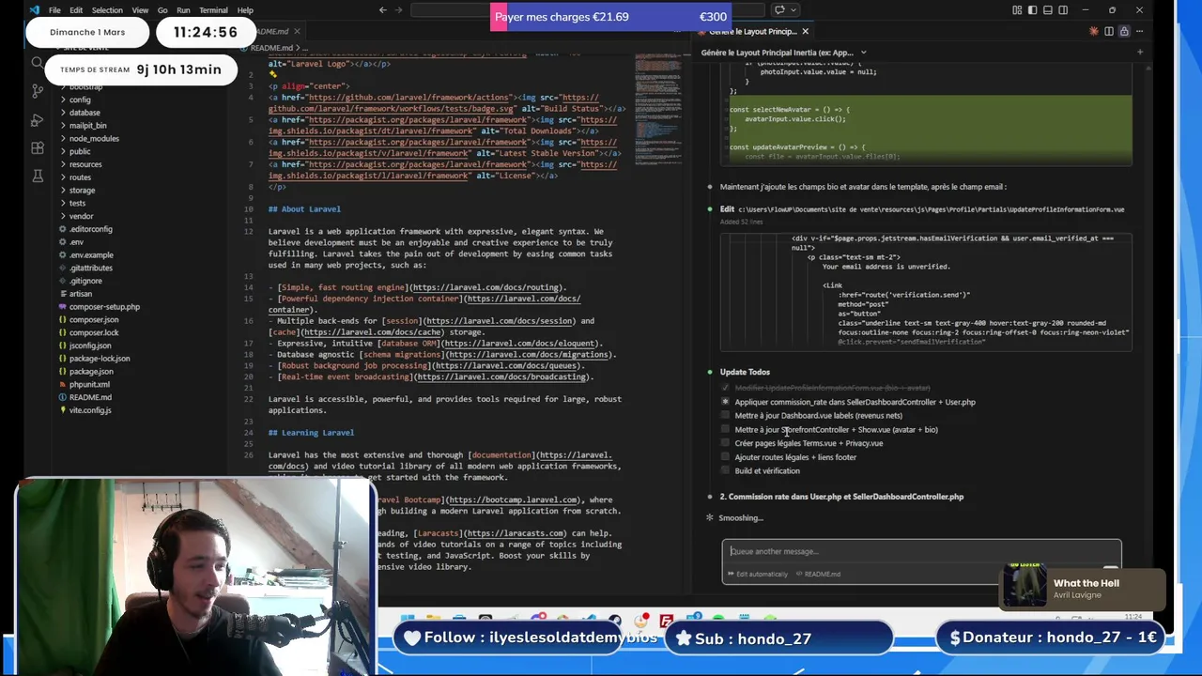
Task: Open README.md in the breadcrumb
Action: [271, 48]
